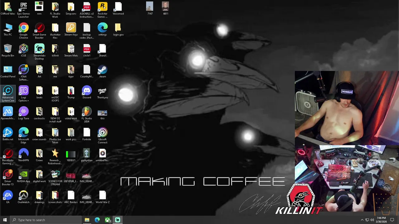Select the steam desktop icon
This screenshot has width=399, height=224.
tap(103, 71)
